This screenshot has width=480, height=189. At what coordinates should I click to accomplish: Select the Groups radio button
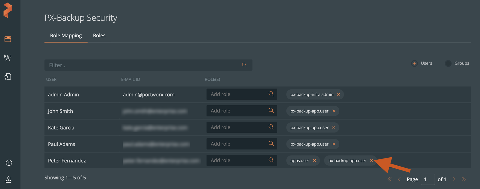click(448, 63)
